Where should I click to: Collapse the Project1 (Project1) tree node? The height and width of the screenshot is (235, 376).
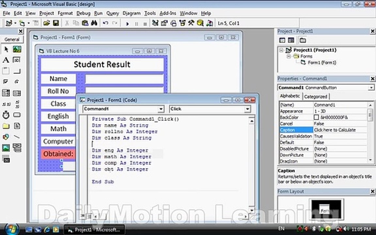coord(281,50)
